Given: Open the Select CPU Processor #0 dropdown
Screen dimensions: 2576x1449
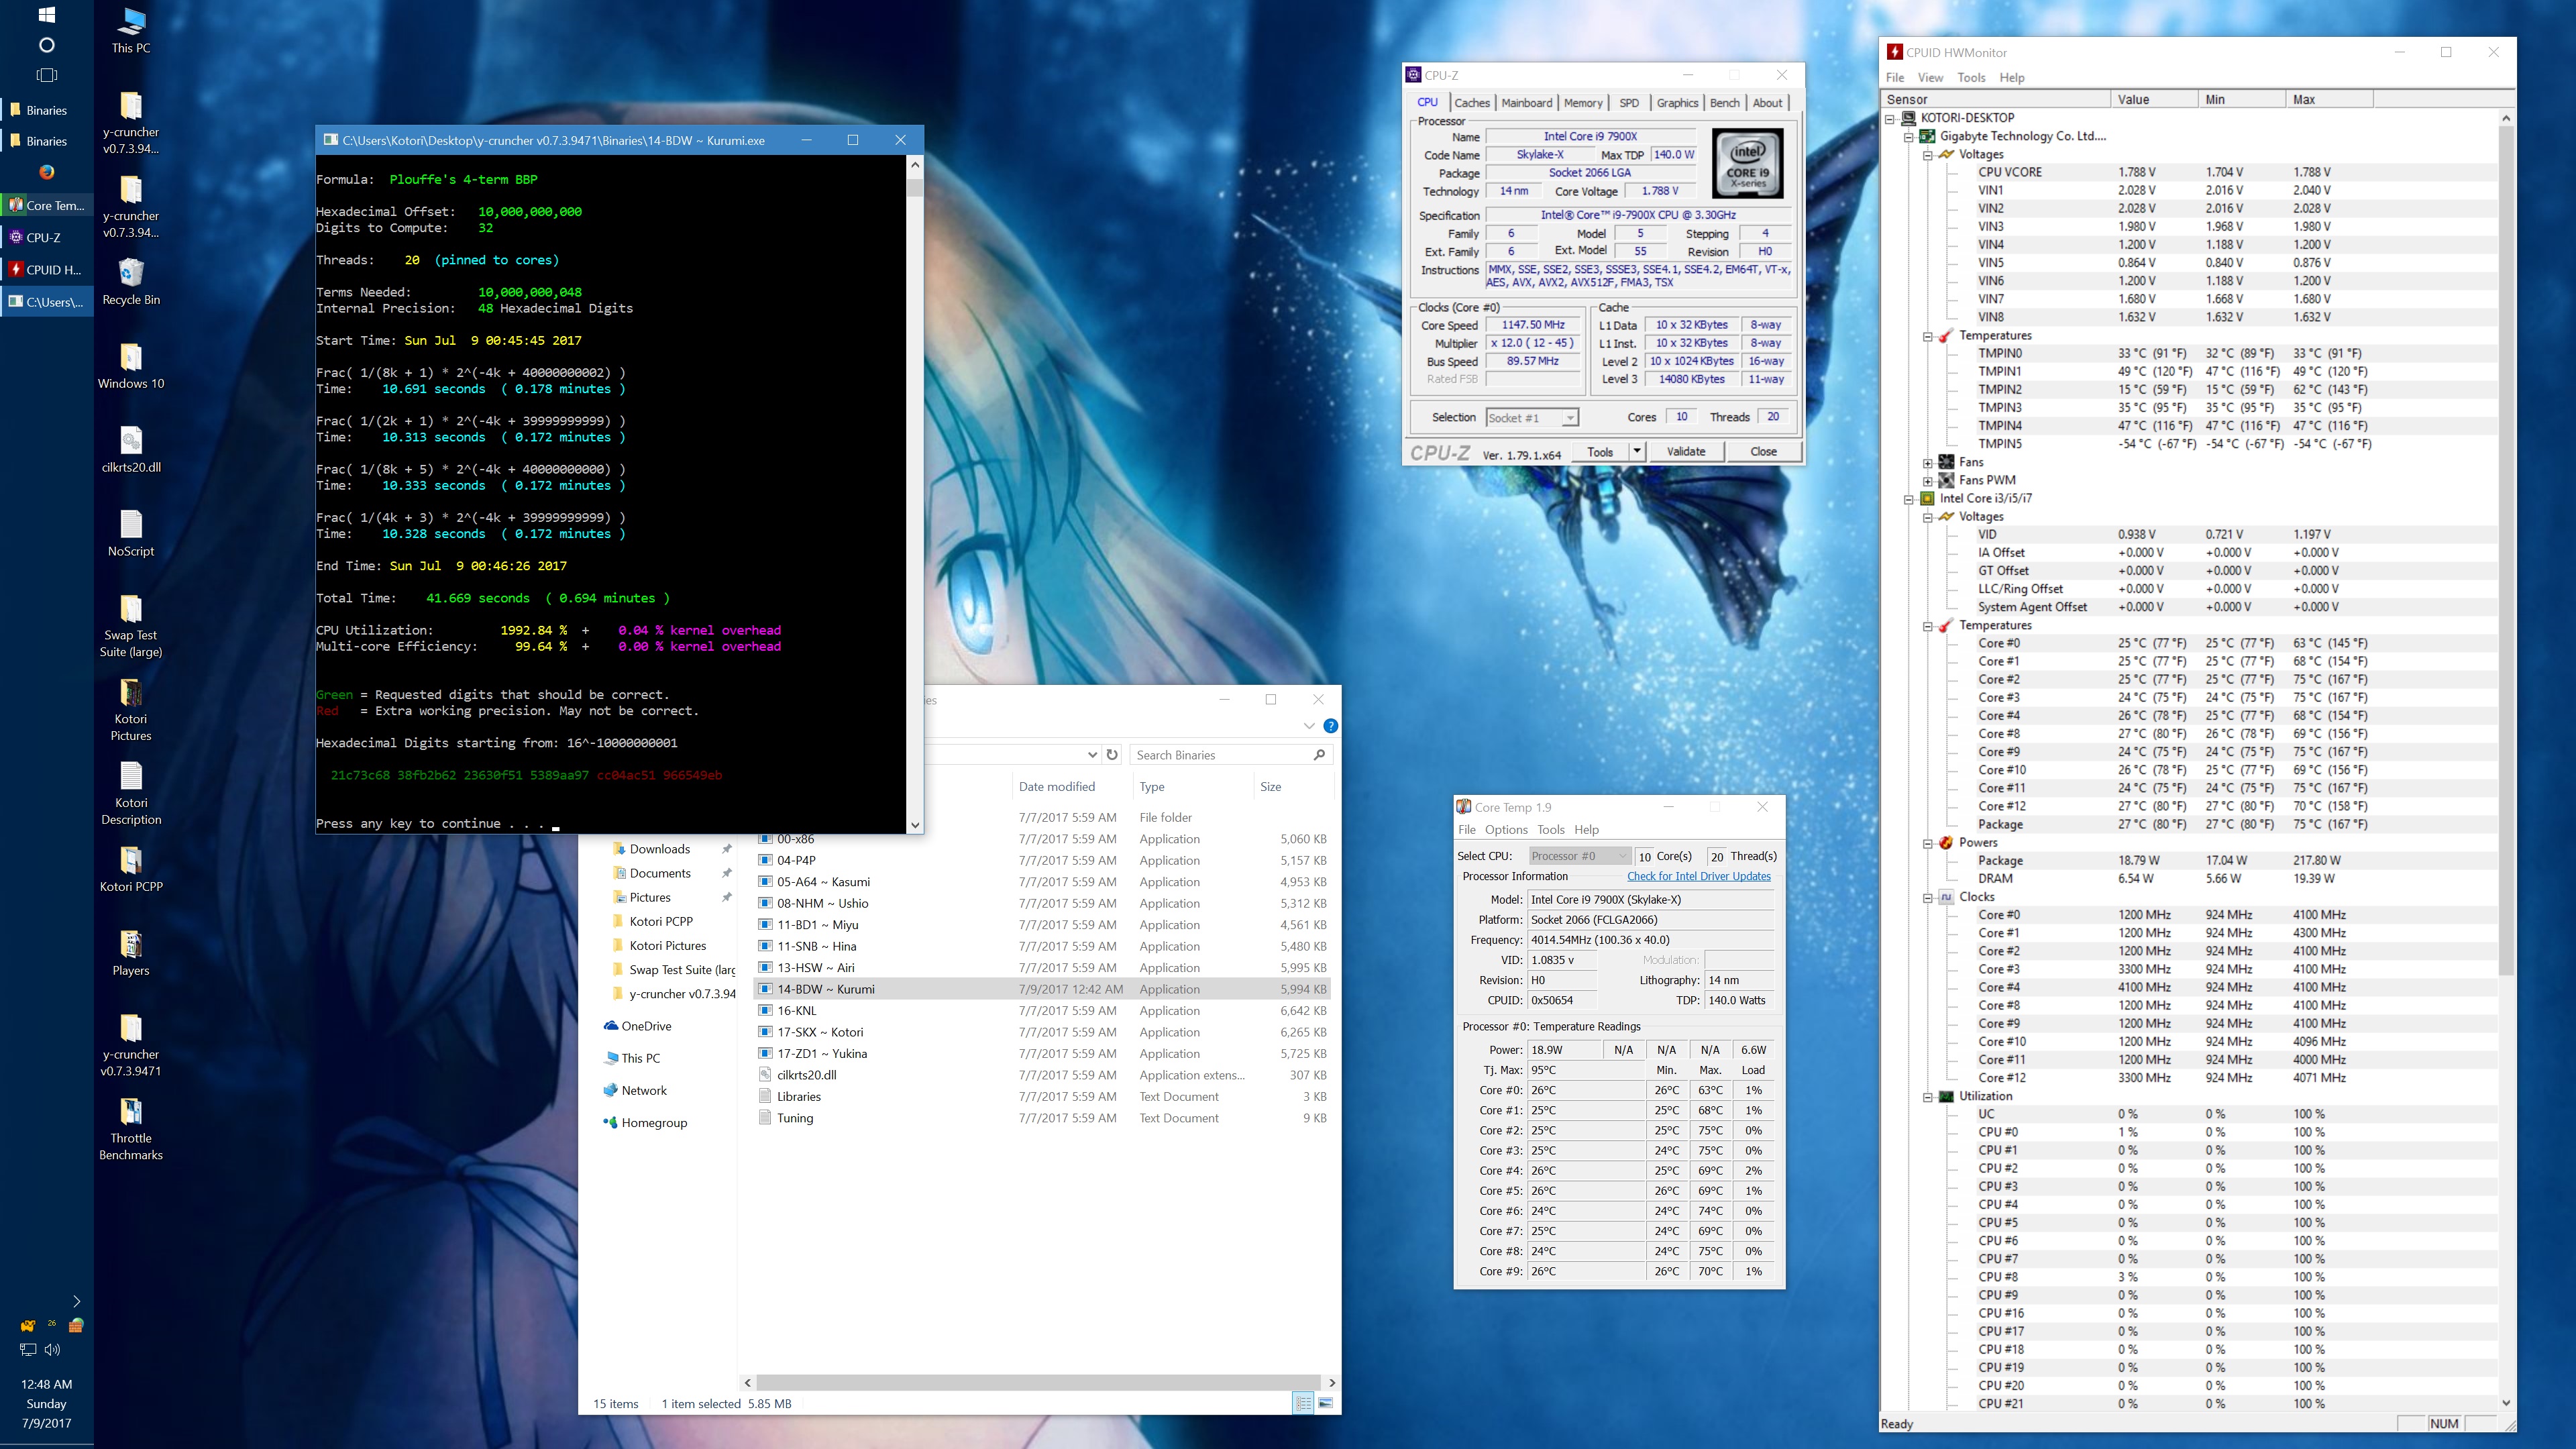Looking at the screenshot, I should [x=1580, y=856].
